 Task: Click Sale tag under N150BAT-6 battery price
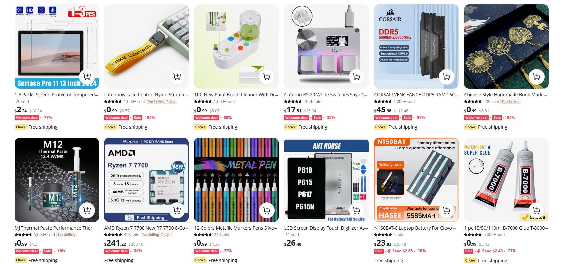click(x=379, y=251)
